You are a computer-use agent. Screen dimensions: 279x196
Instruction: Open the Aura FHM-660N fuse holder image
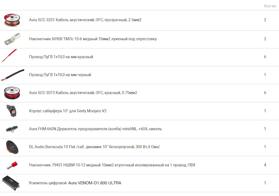[12, 129]
